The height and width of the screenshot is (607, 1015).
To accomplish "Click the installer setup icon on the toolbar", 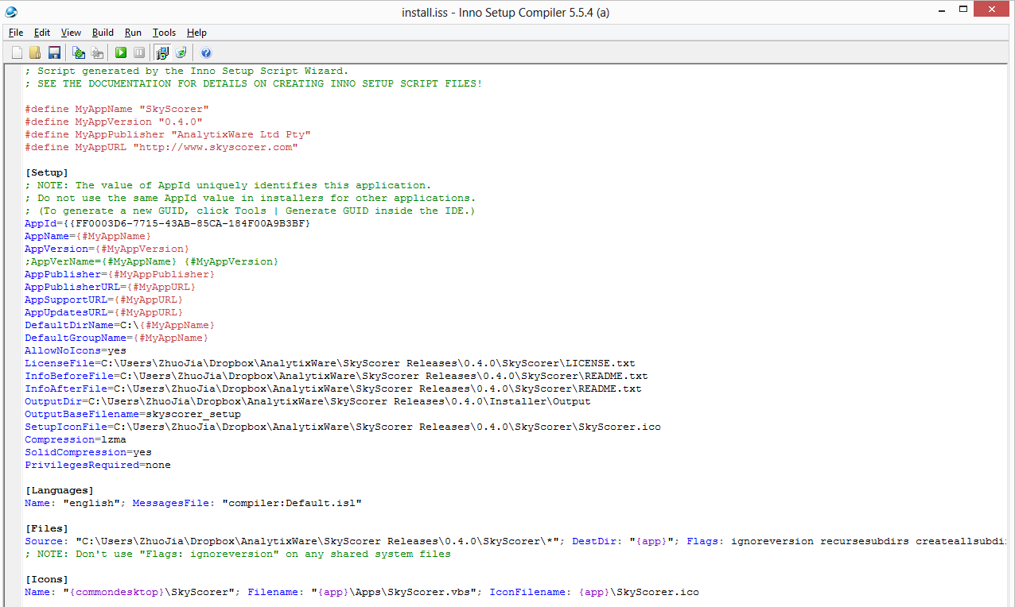I will (x=163, y=52).
